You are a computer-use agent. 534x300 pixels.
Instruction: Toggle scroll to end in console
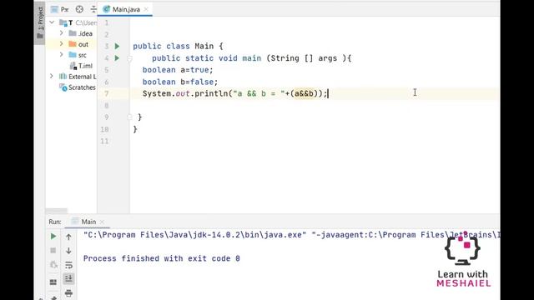68,279
